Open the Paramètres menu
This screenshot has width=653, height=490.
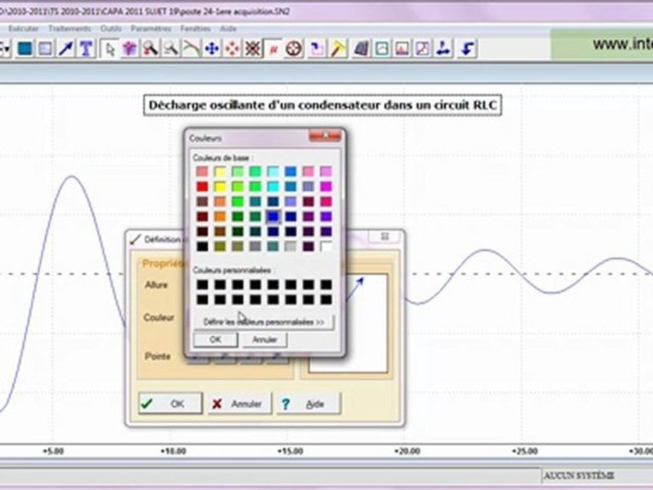[151, 29]
